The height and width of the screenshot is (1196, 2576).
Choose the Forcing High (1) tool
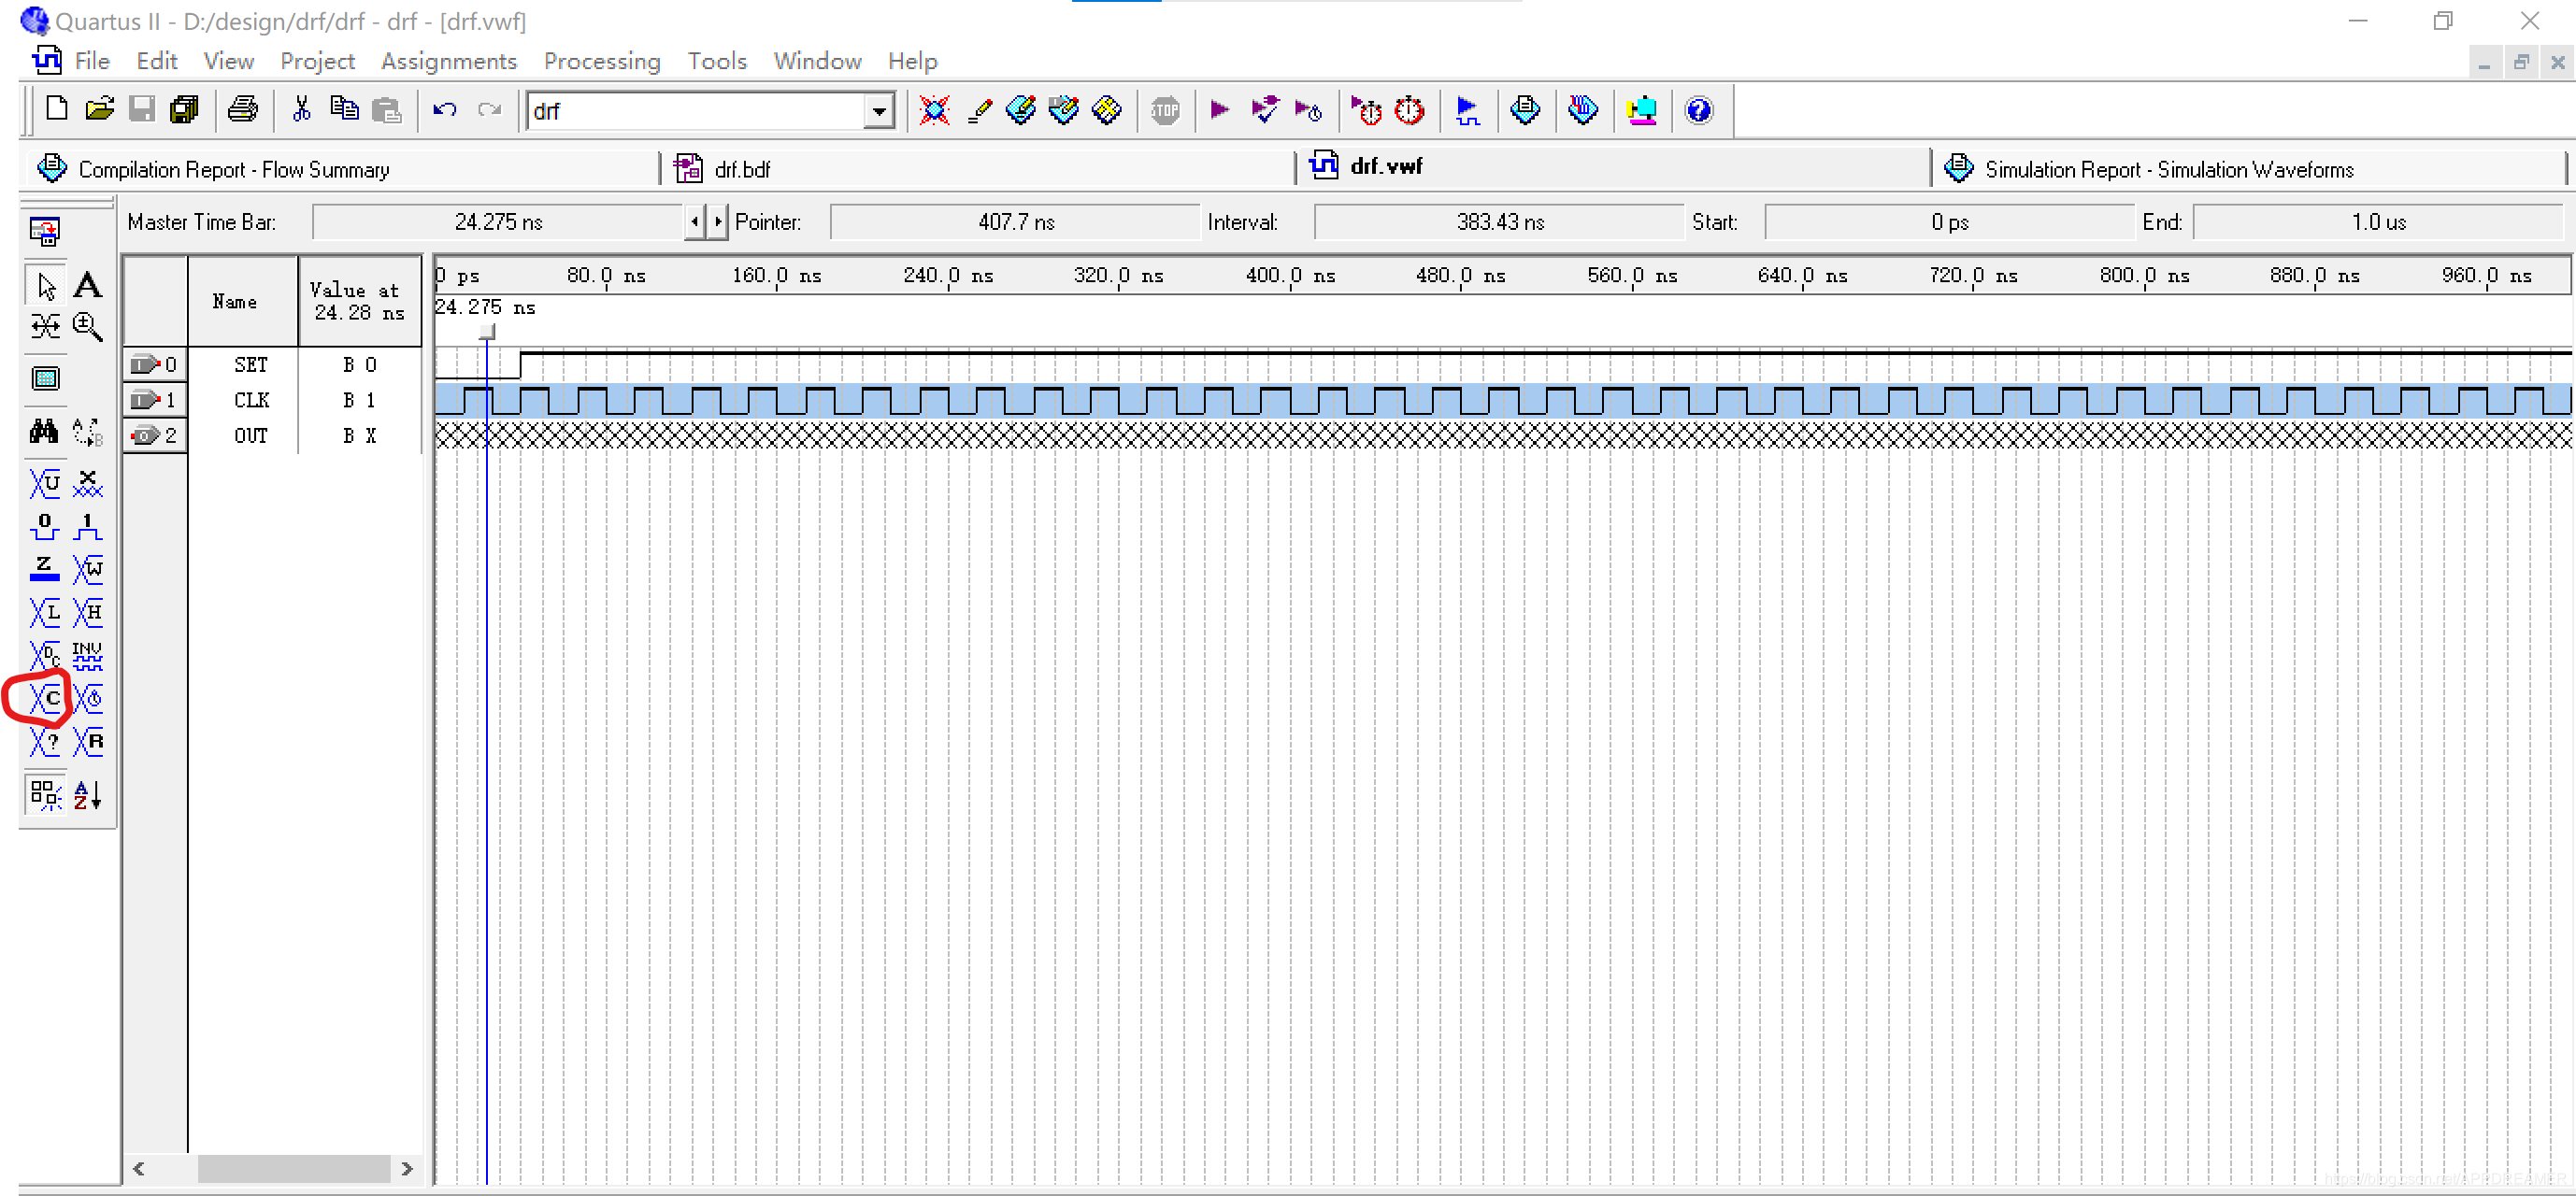[88, 527]
